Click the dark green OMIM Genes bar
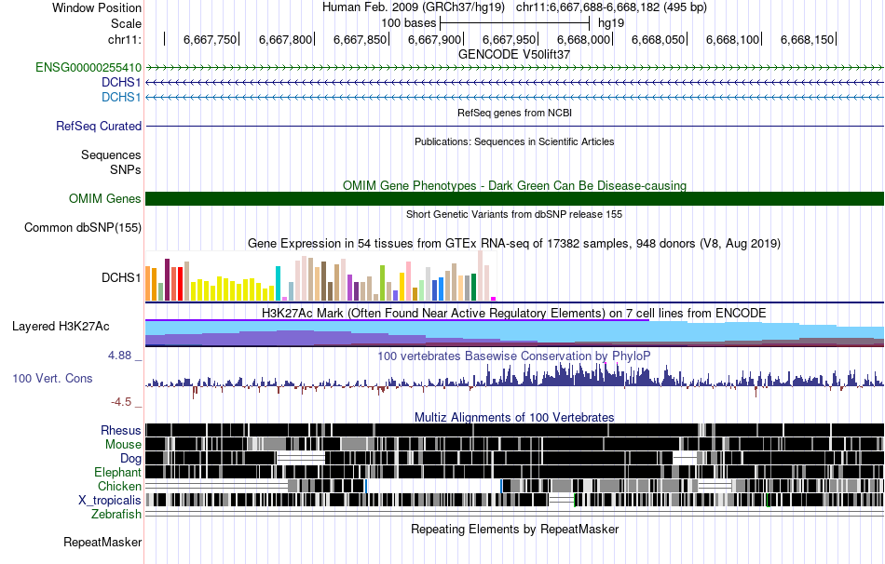Screen dimensions: 885x564 tap(515, 198)
